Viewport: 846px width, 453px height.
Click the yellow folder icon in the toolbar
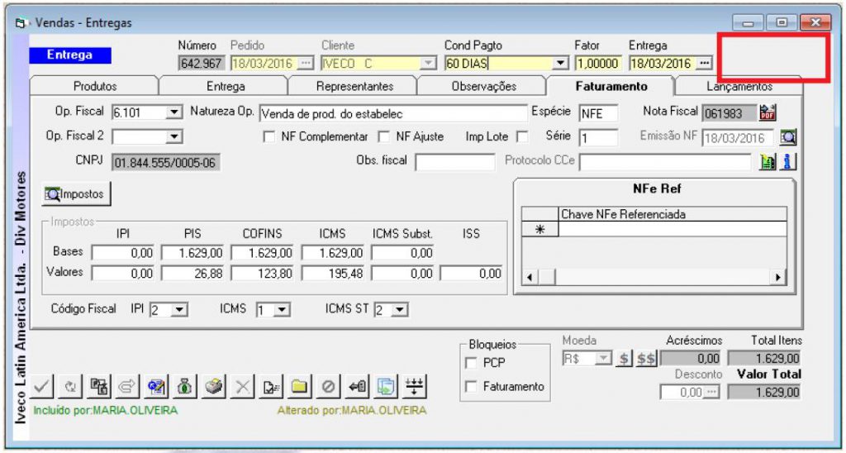click(x=299, y=386)
